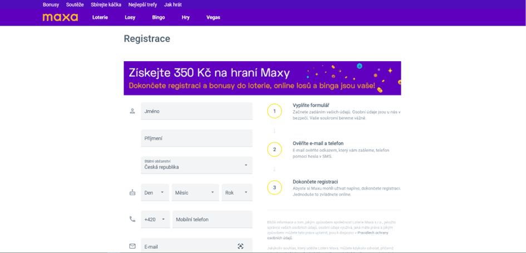
Task: Click step 1 circle icon
Action: pyautogui.click(x=274, y=111)
